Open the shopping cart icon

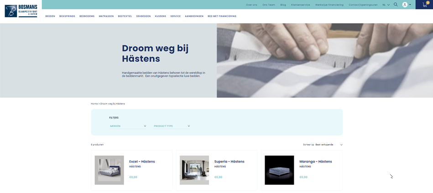425,5
